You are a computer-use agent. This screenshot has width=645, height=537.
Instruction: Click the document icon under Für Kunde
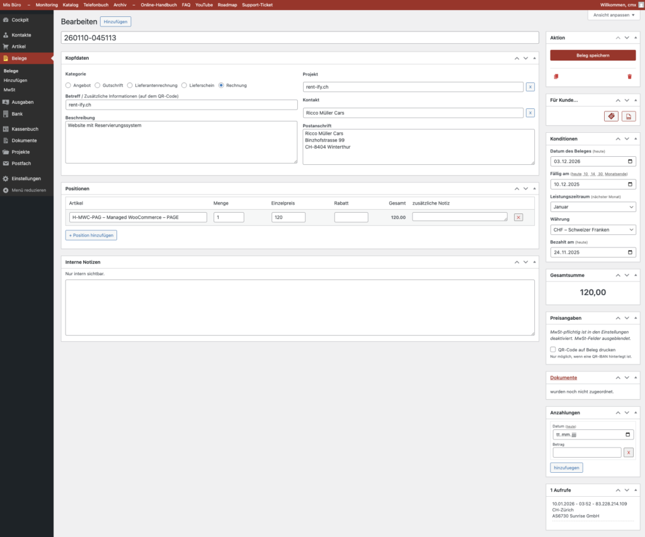[628, 116]
